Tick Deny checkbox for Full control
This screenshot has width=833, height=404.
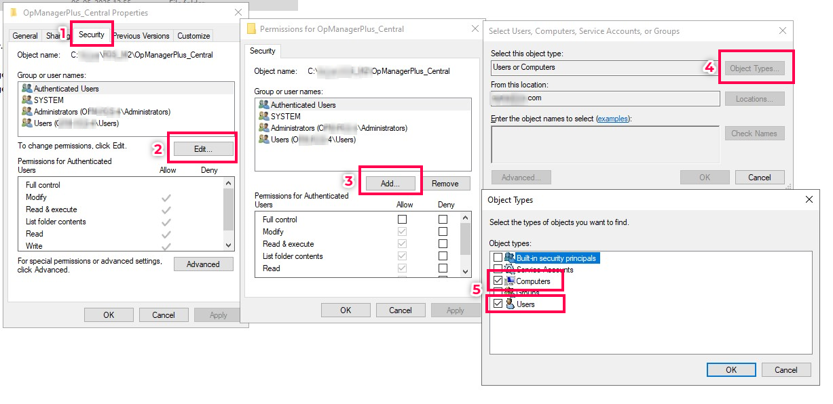tap(443, 219)
